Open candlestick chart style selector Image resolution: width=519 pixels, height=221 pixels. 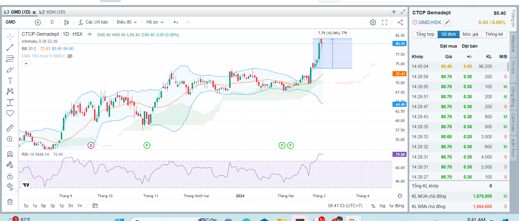coord(66,22)
